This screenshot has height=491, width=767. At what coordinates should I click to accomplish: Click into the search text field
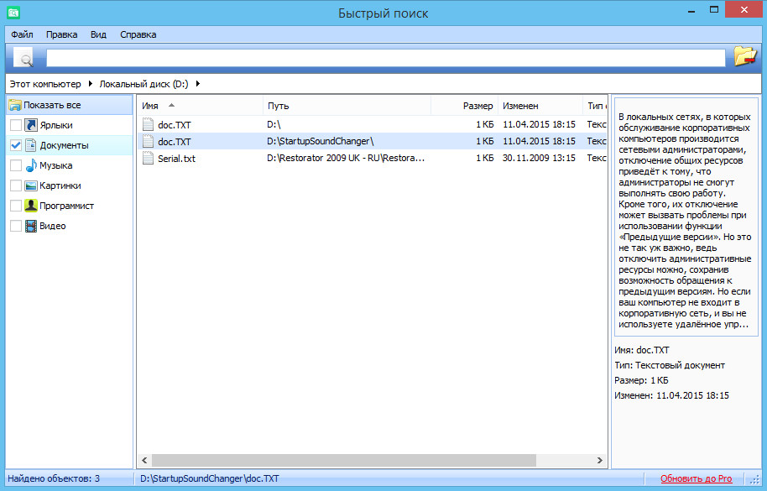pyautogui.click(x=385, y=58)
